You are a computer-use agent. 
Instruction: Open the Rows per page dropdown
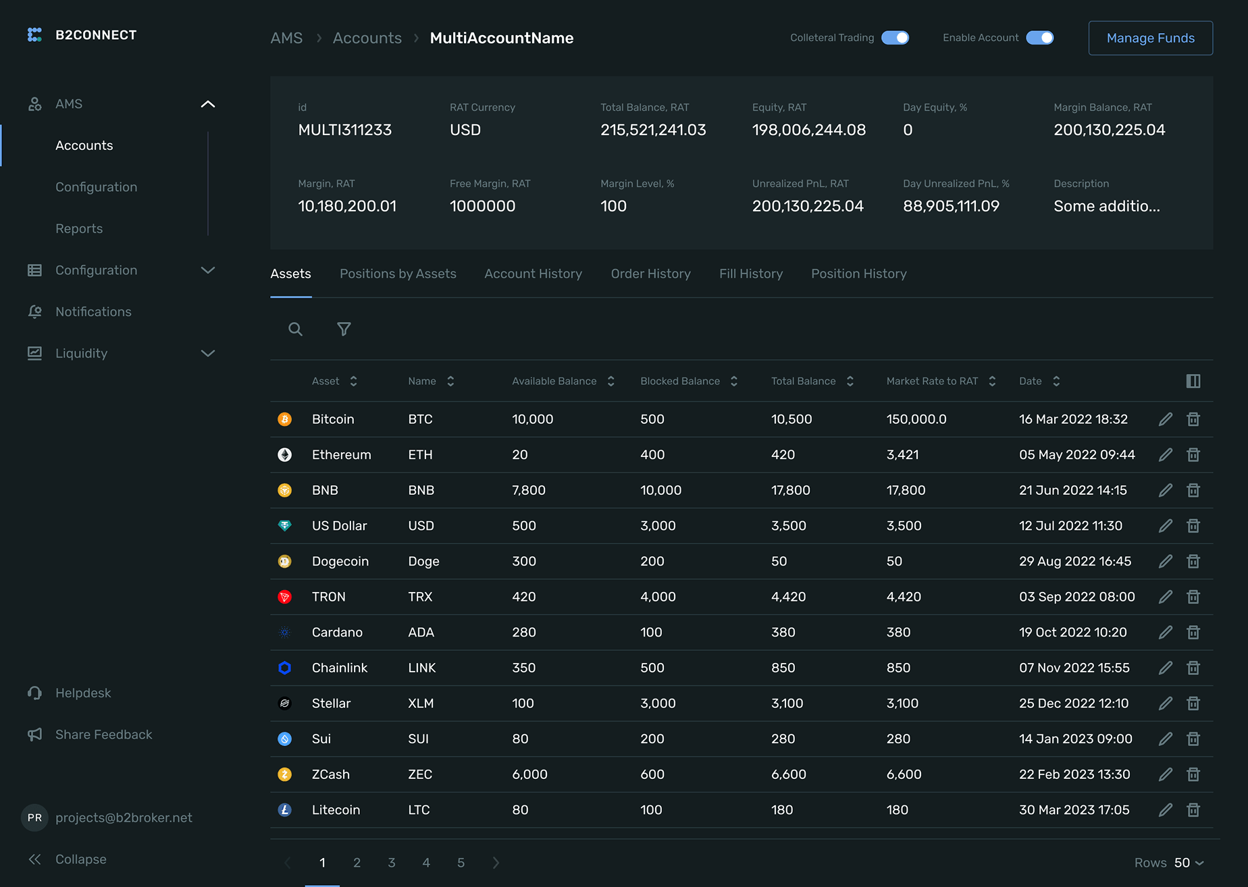pos(1187,862)
